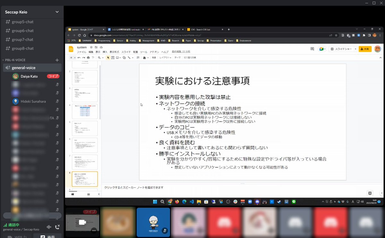This screenshot has width=385, height=238.
Task: Start the スライドショー presentation
Action: (342, 49)
